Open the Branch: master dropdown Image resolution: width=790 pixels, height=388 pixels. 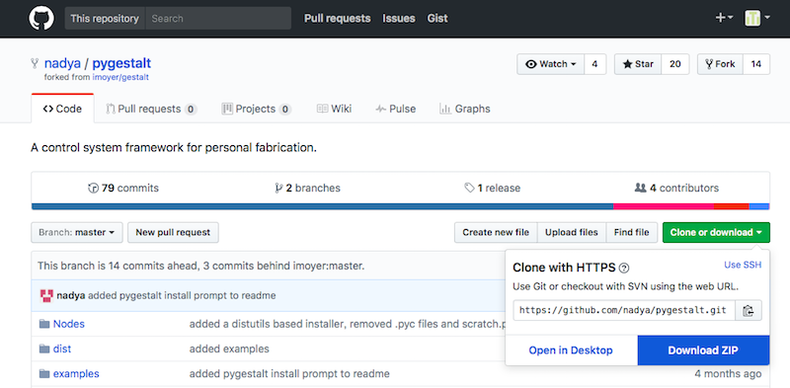[77, 232]
